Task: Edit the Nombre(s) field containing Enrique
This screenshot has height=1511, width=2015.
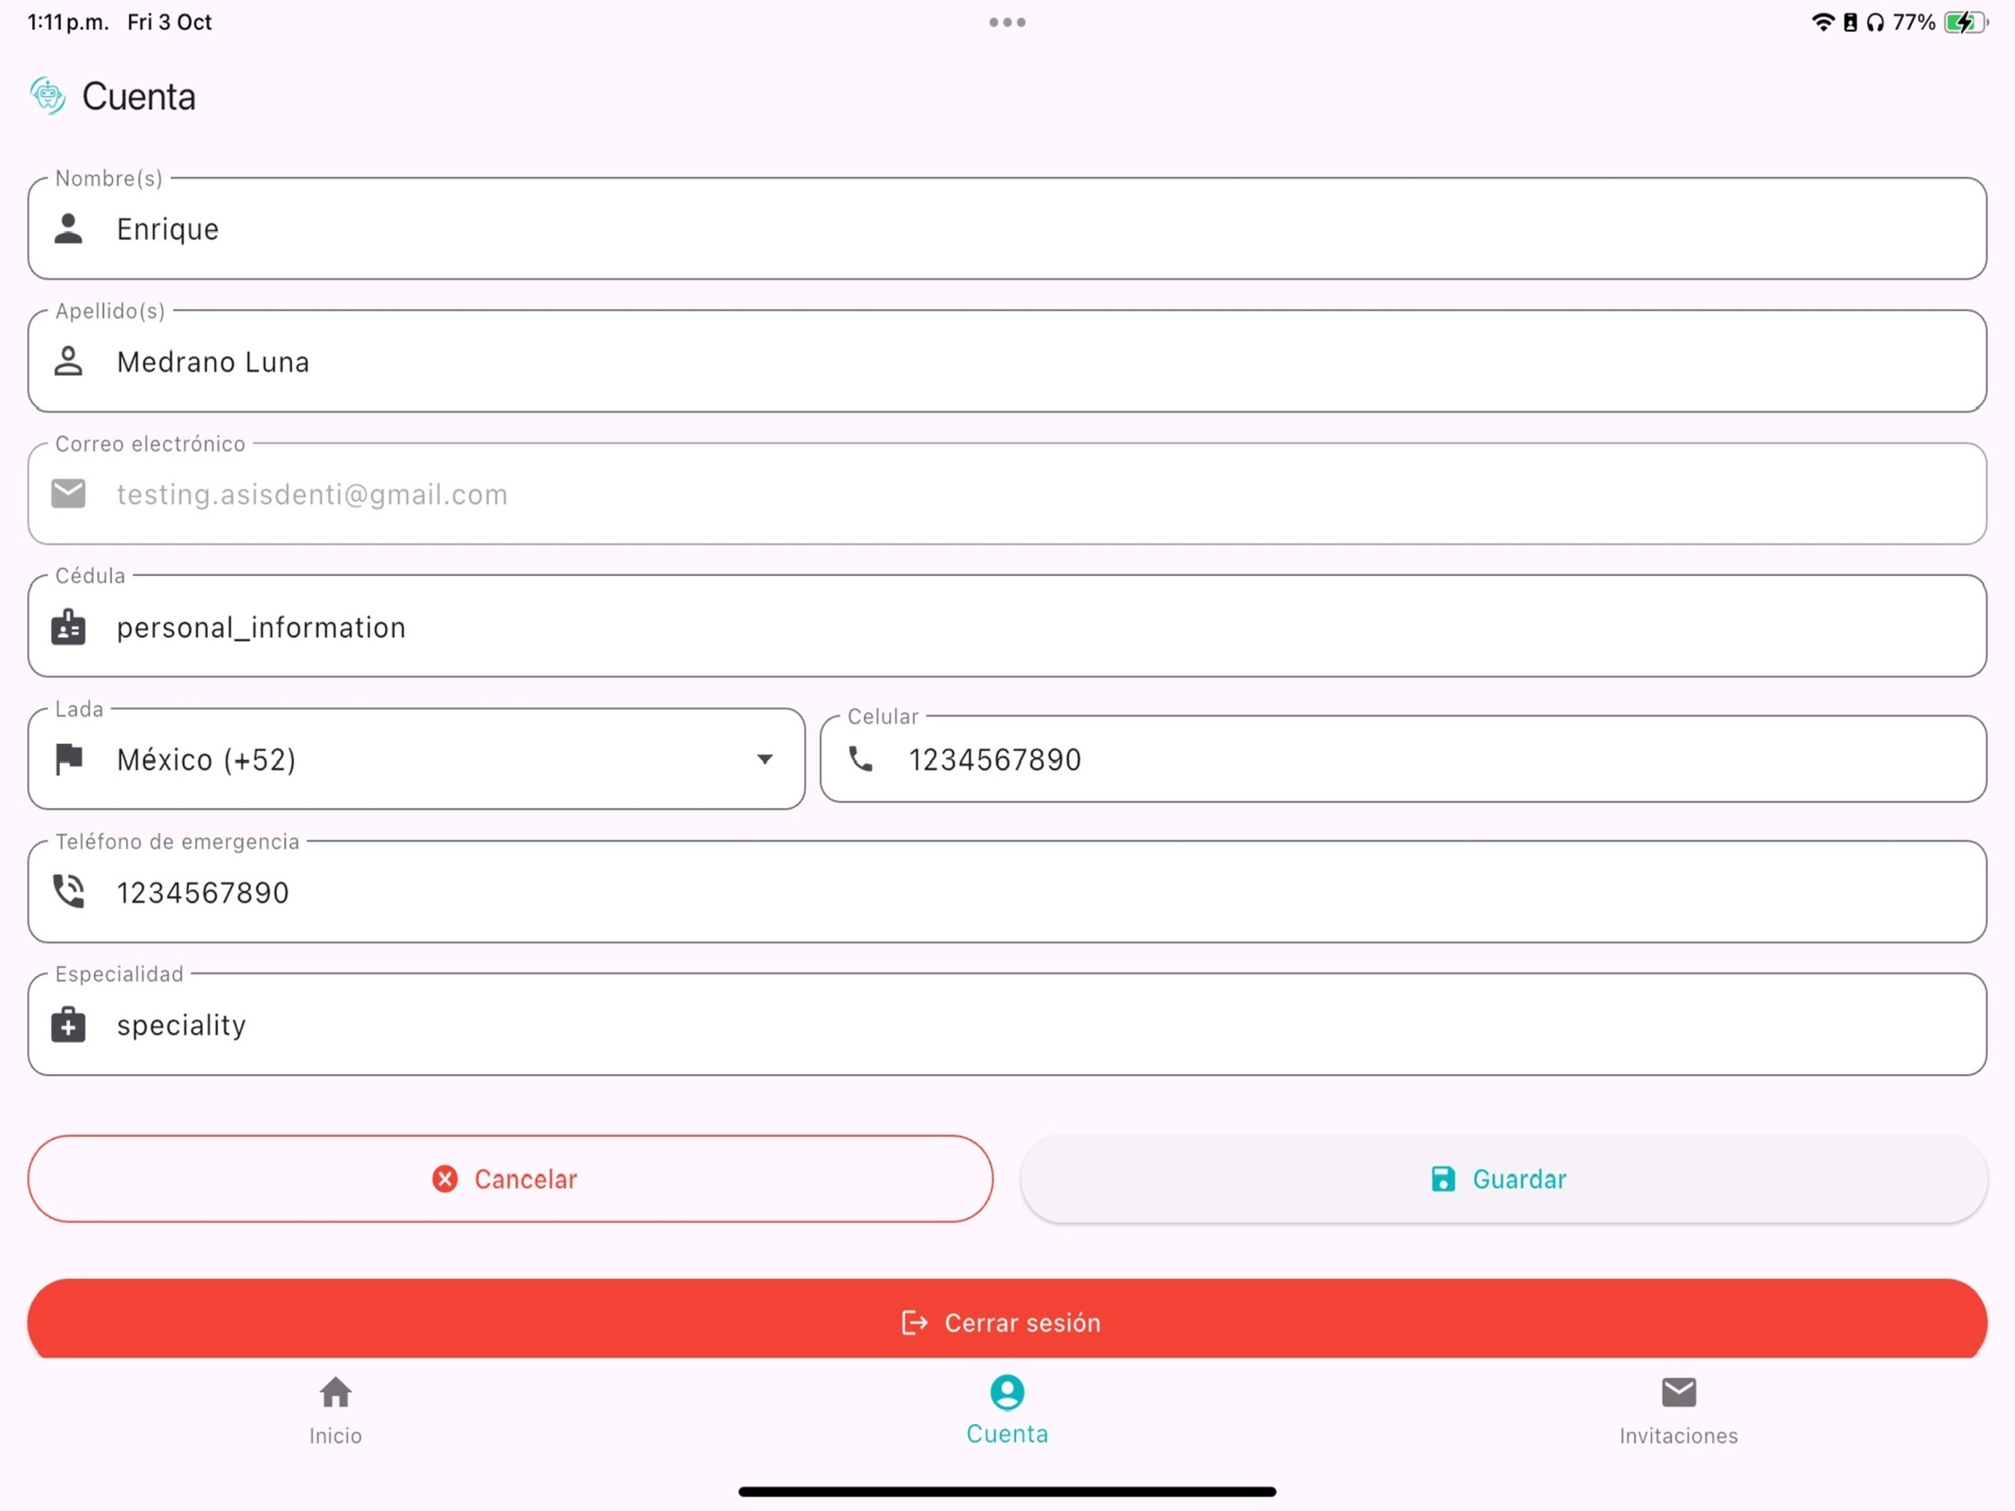Action: click(x=1008, y=228)
